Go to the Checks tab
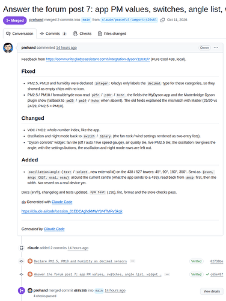Screen dimensions: 226x301 [82, 34]
